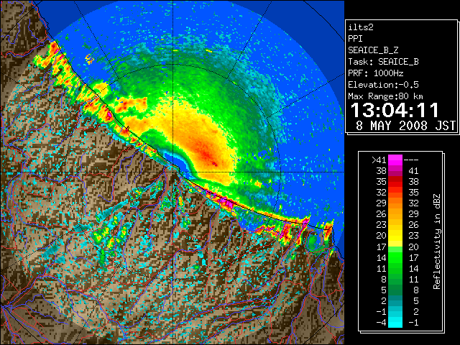Click the legend label '>41'

click(x=379, y=160)
